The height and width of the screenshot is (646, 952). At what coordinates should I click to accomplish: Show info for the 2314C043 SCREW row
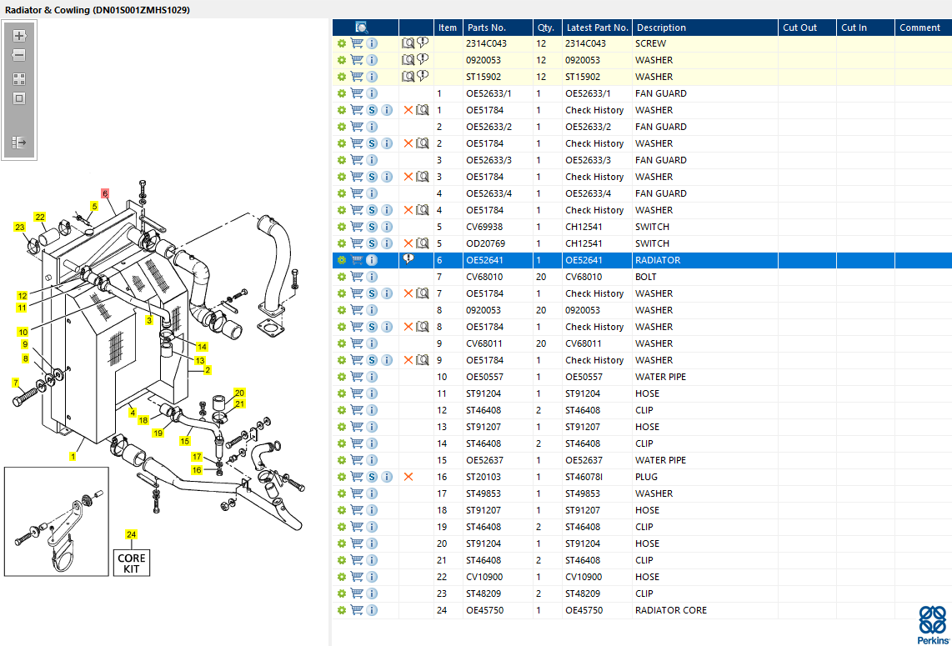(x=372, y=43)
